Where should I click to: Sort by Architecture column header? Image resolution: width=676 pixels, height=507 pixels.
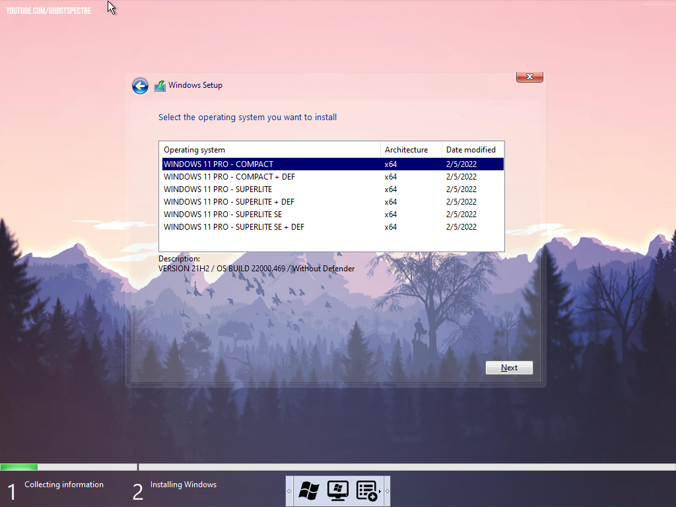point(411,150)
